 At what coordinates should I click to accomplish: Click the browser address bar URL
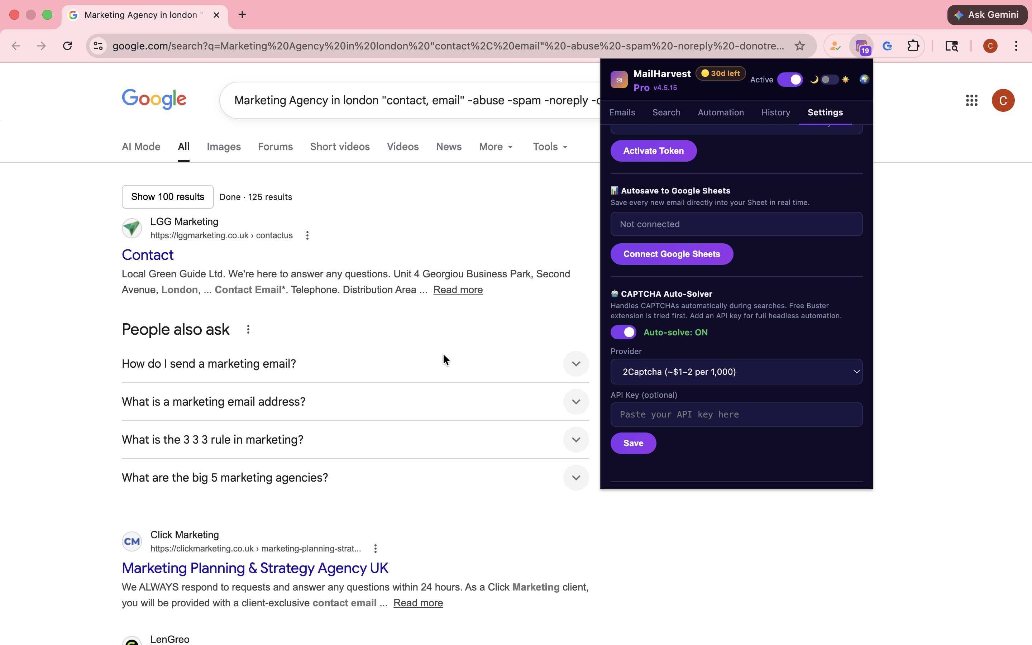coord(448,46)
